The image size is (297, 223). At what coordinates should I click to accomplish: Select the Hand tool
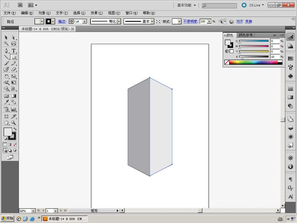(6, 123)
